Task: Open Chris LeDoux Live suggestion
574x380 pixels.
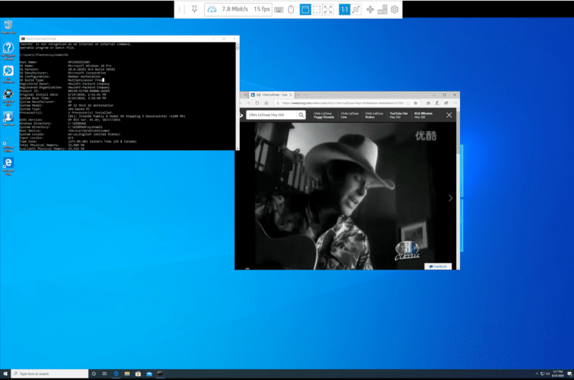Action: [350, 115]
